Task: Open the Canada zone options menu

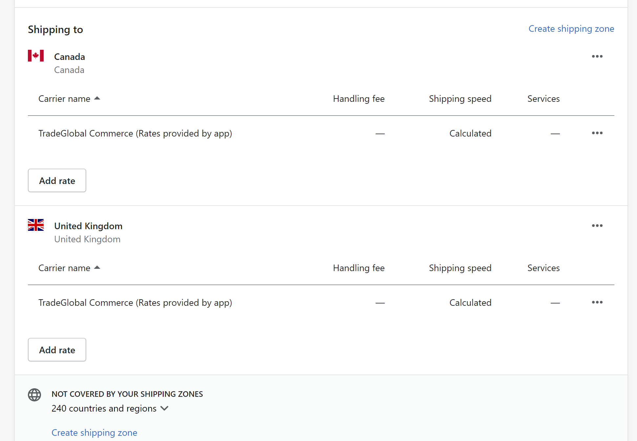Action: coord(597,56)
